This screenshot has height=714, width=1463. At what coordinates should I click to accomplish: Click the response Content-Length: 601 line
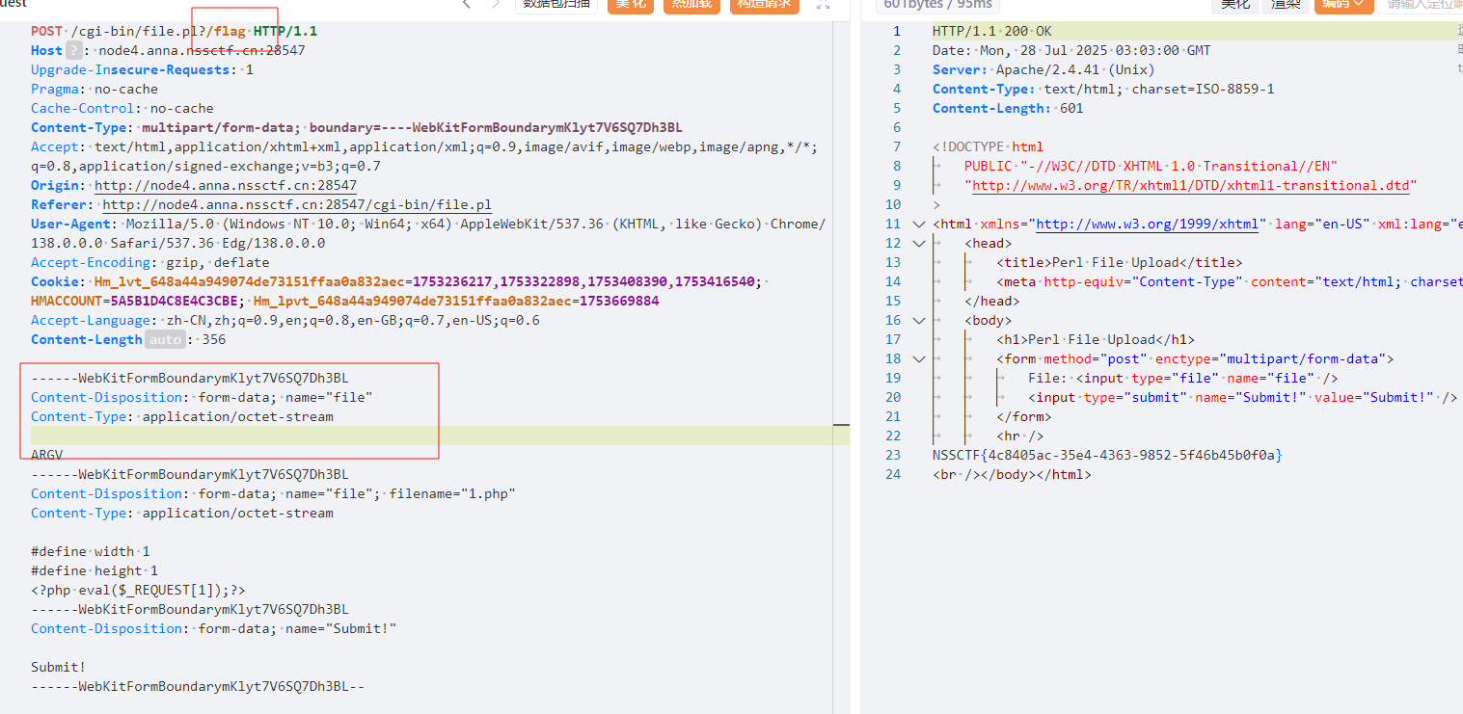(x=1008, y=108)
